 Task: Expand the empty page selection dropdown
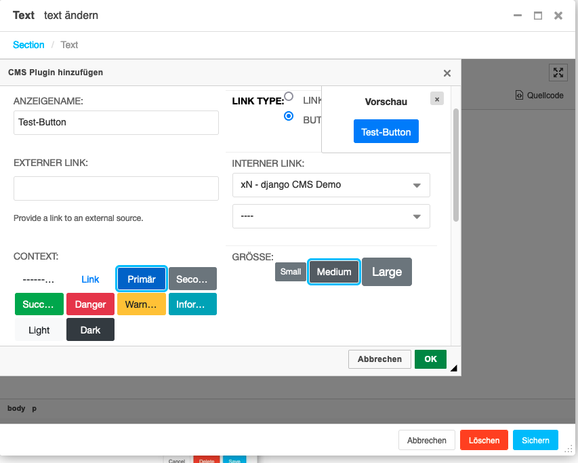tap(331, 217)
